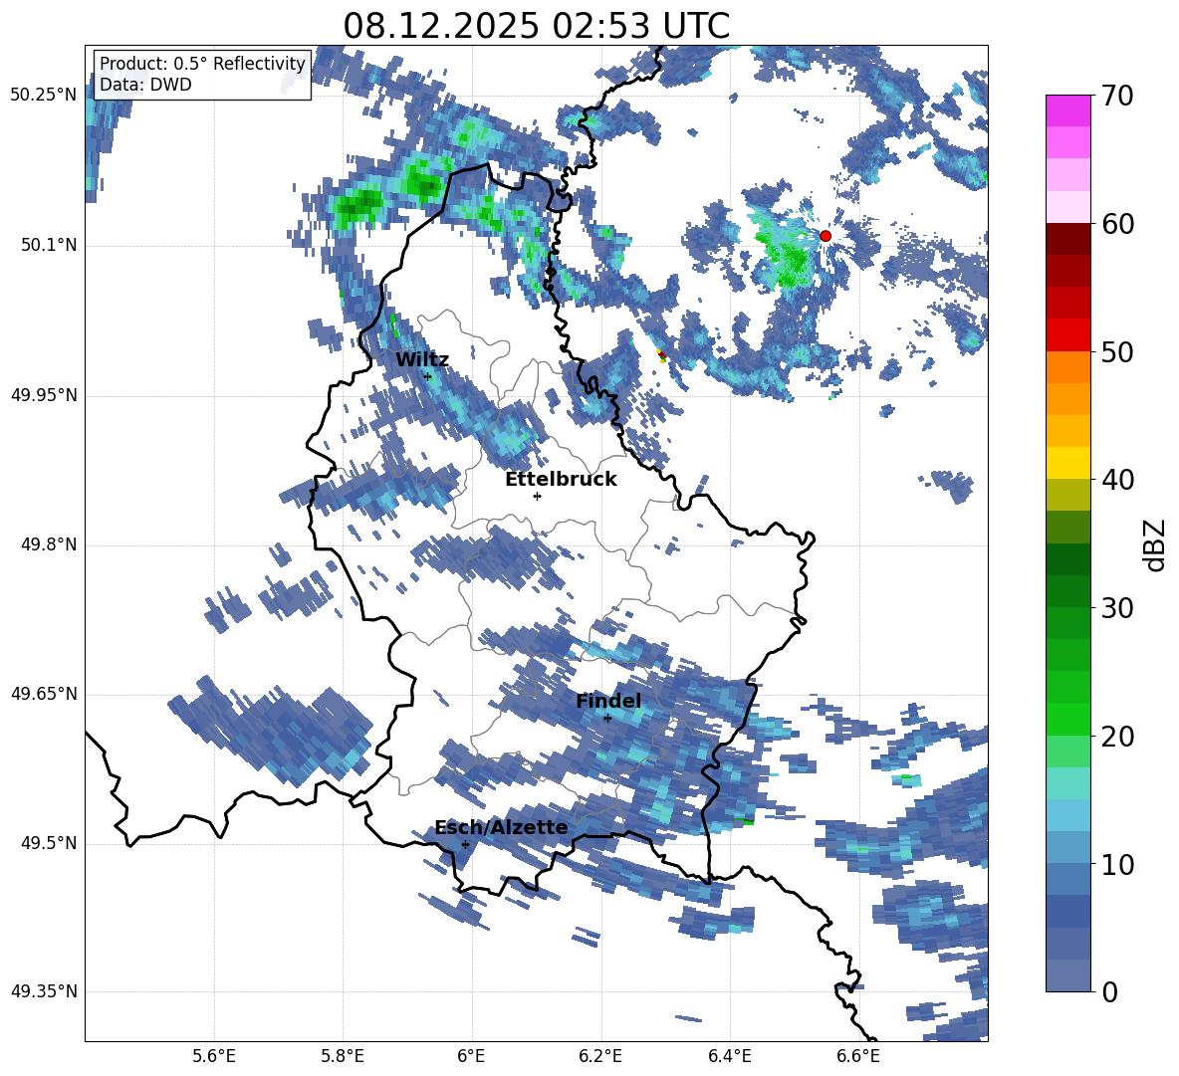1179x1076 pixels.
Task: Click the small red-yellow echo near 6.3°E
Action: click(x=661, y=356)
